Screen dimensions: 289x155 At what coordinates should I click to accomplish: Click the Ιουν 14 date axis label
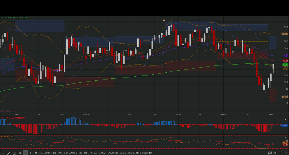click(x=86, y=115)
